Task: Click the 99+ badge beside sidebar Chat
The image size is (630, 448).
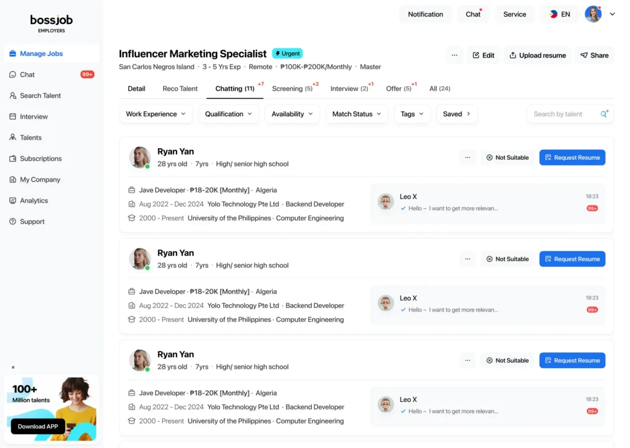Action: click(x=87, y=74)
